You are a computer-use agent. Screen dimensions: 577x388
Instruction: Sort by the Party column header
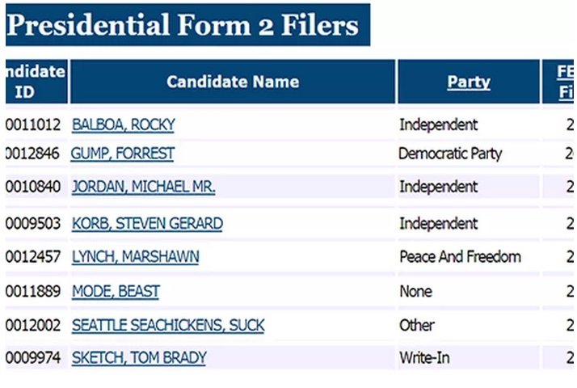coord(469,82)
